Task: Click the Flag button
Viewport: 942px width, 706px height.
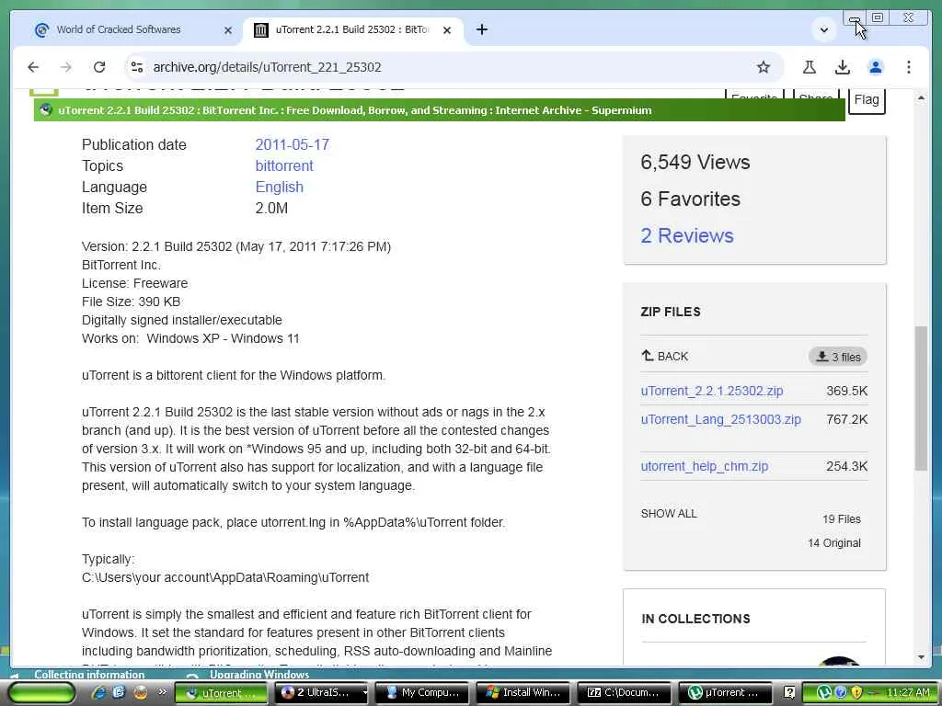Action: coord(867,99)
